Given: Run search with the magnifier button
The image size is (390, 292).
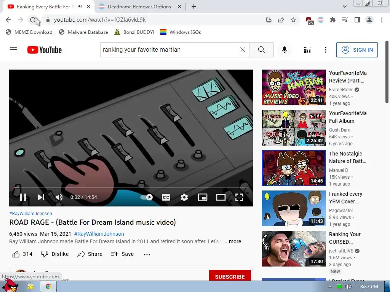Looking at the screenshot, I should click(261, 50).
